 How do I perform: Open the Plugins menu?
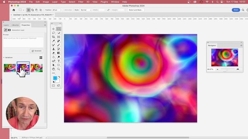coord(104,2)
